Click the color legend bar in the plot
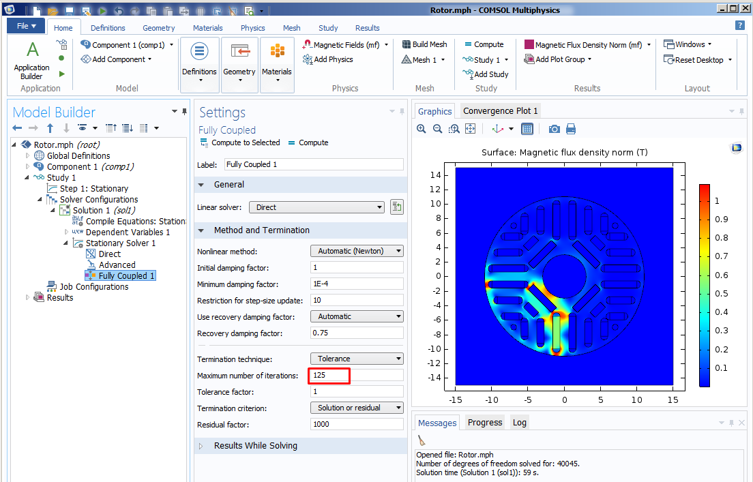 pos(705,285)
